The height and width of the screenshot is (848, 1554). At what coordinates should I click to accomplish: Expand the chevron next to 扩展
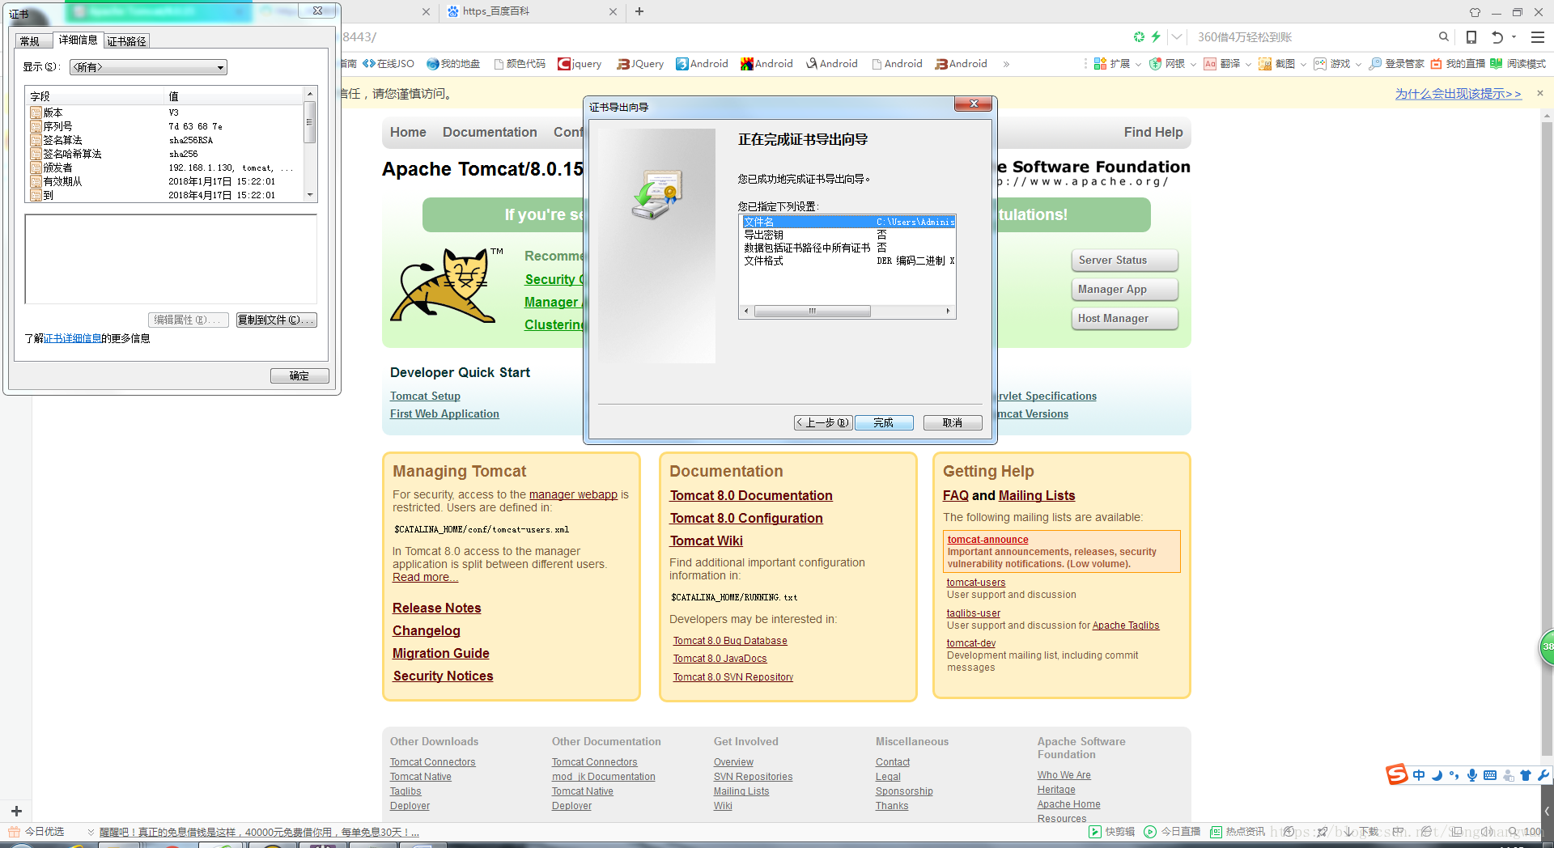point(1138,65)
